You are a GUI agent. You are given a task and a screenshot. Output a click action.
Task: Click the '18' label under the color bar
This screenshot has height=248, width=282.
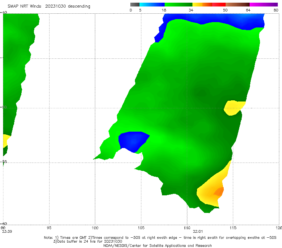(164, 10)
